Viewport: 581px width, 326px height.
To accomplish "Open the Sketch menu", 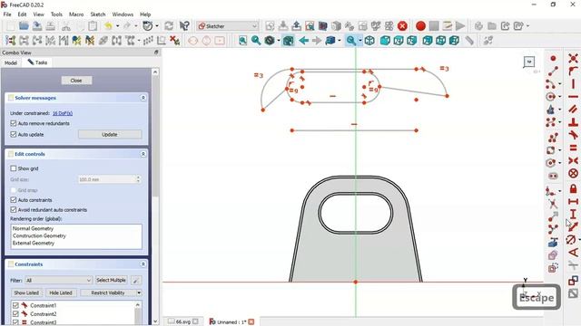I will coord(98,14).
